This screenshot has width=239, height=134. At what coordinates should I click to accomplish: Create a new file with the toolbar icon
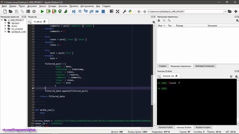click(5, 12)
